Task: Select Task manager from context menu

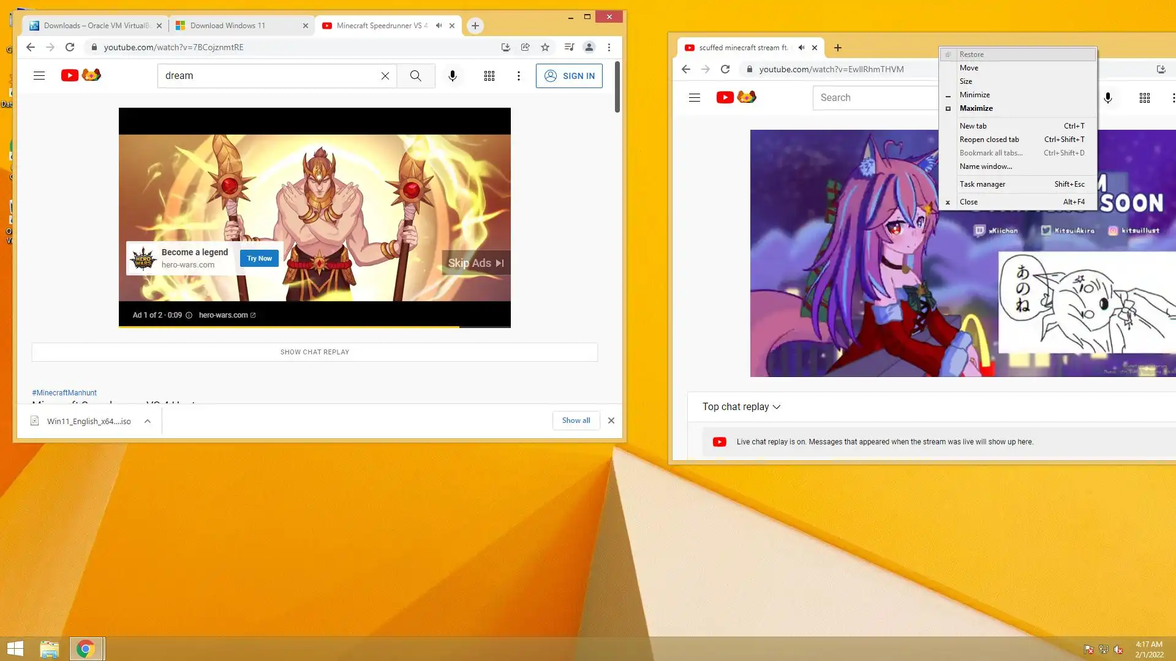Action: point(982,184)
